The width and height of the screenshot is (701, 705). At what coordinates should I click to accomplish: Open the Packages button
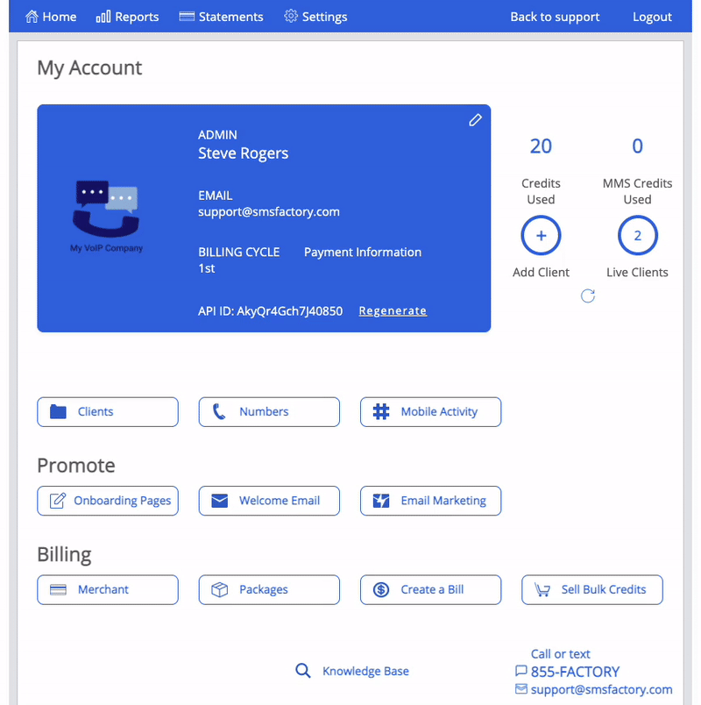[269, 590]
